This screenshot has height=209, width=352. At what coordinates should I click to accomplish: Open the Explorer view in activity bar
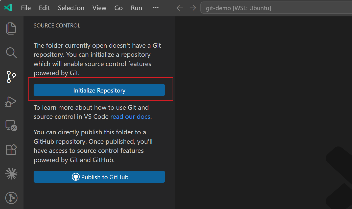pos(11,28)
